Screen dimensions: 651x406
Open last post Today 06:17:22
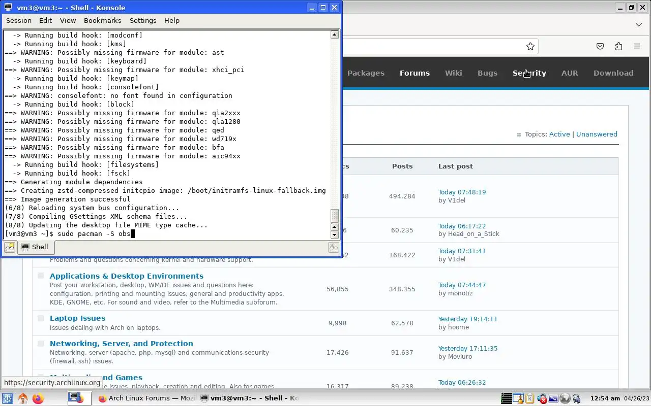pyautogui.click(x=462, y=226)
